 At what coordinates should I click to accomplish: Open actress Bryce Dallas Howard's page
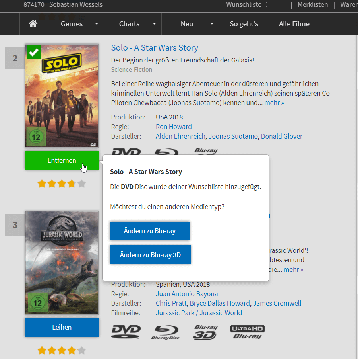(x=220, y=303)
